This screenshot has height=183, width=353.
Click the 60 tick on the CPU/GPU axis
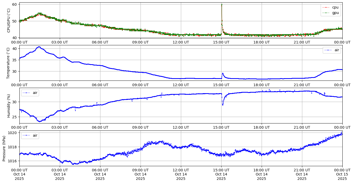point(14,4)
